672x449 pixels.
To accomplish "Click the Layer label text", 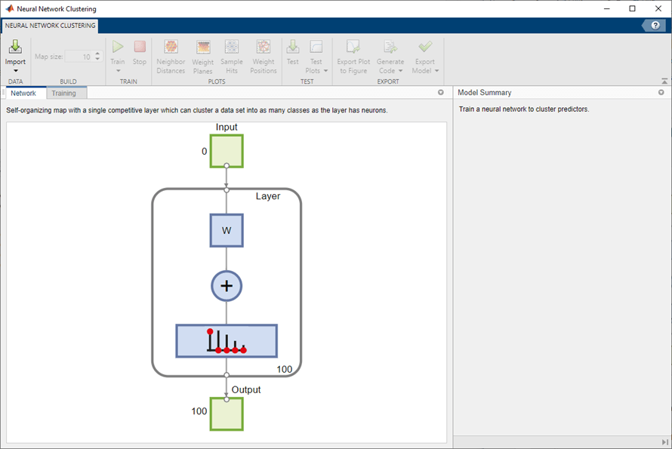I will (x=268, y=196).
